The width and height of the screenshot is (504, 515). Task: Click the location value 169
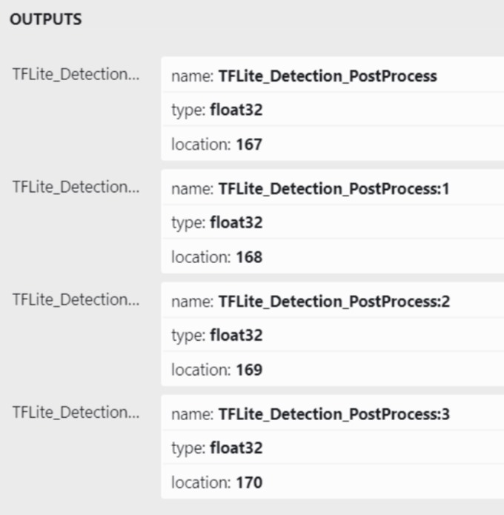249,370
